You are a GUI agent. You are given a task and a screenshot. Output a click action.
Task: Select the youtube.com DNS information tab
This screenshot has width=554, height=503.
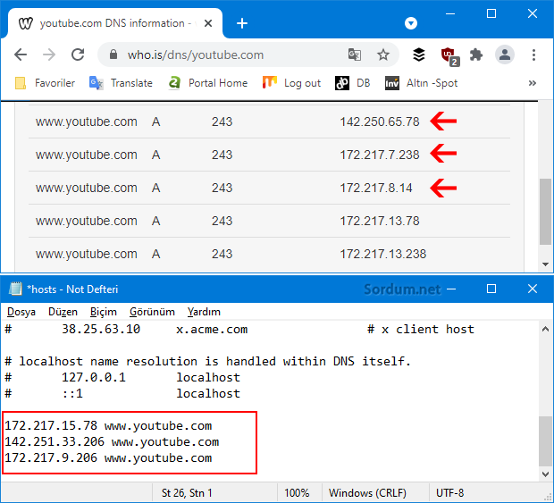pos(115,23)
